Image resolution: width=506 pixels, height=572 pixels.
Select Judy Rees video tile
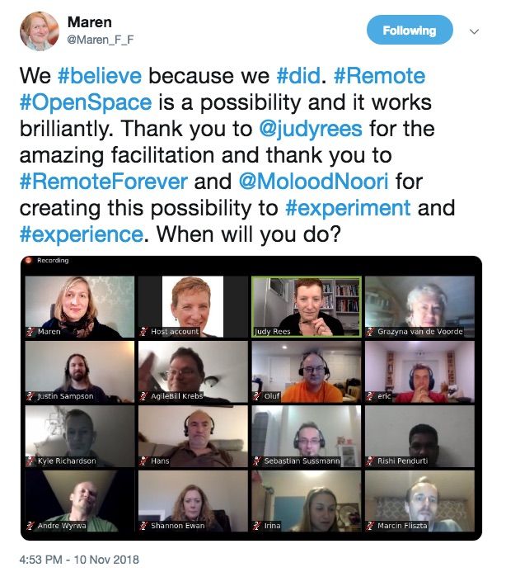(x=307, y=307)
